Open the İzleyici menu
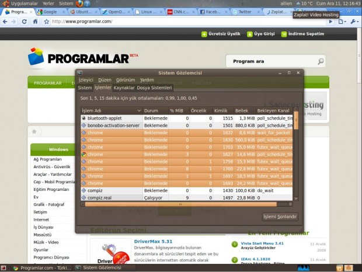 click(x=86, y=80)
